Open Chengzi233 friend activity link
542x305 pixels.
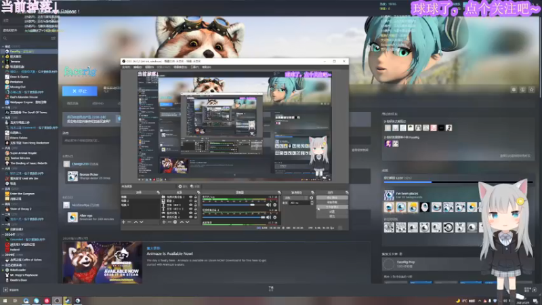click(x=80, y=164)
